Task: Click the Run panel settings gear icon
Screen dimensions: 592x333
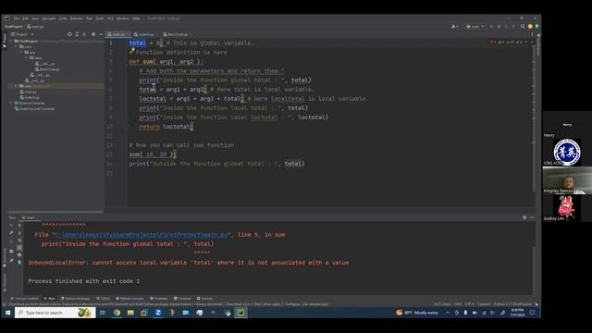Action: coord(524,217)
